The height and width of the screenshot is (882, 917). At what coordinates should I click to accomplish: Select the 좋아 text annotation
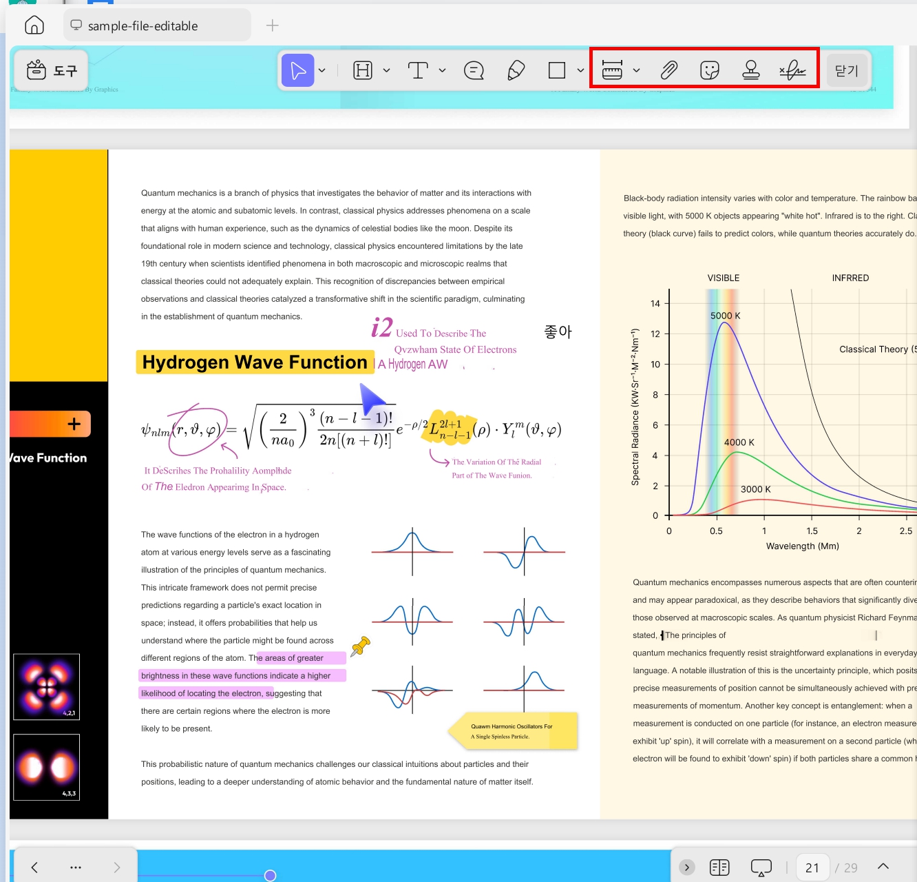coord(558,332)
